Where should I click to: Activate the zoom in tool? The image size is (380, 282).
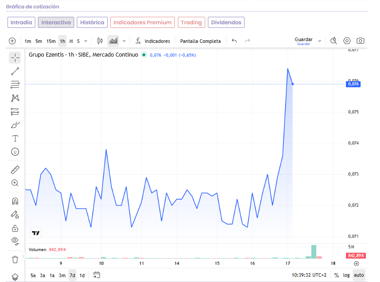click(x=15, y=183)
